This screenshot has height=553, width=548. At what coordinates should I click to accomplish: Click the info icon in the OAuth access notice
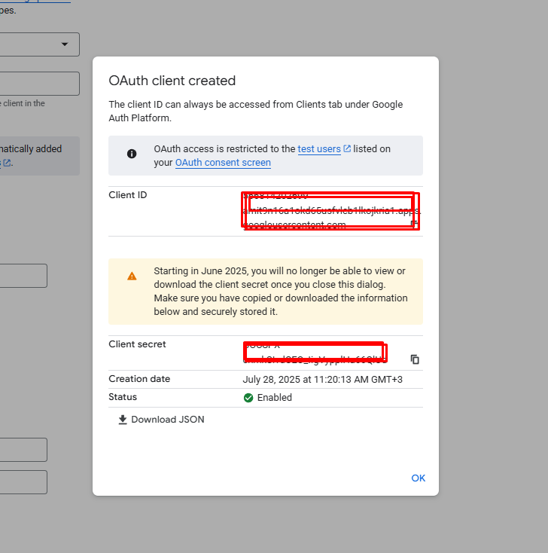pyautogui.click(x=132, y=154)
